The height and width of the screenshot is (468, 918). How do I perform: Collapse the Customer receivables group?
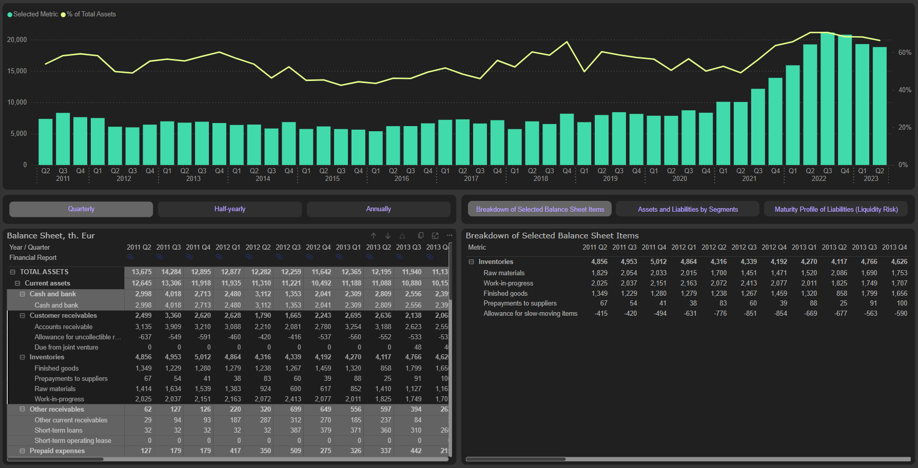(x=23, y=316)
